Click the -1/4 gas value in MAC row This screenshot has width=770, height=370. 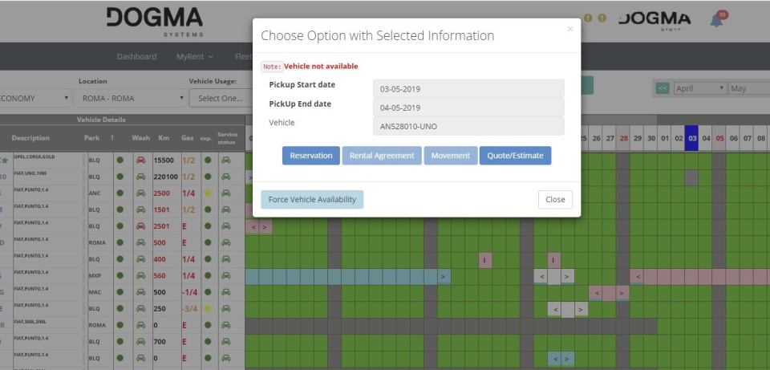pyautogui.click(x=189, y=292)
